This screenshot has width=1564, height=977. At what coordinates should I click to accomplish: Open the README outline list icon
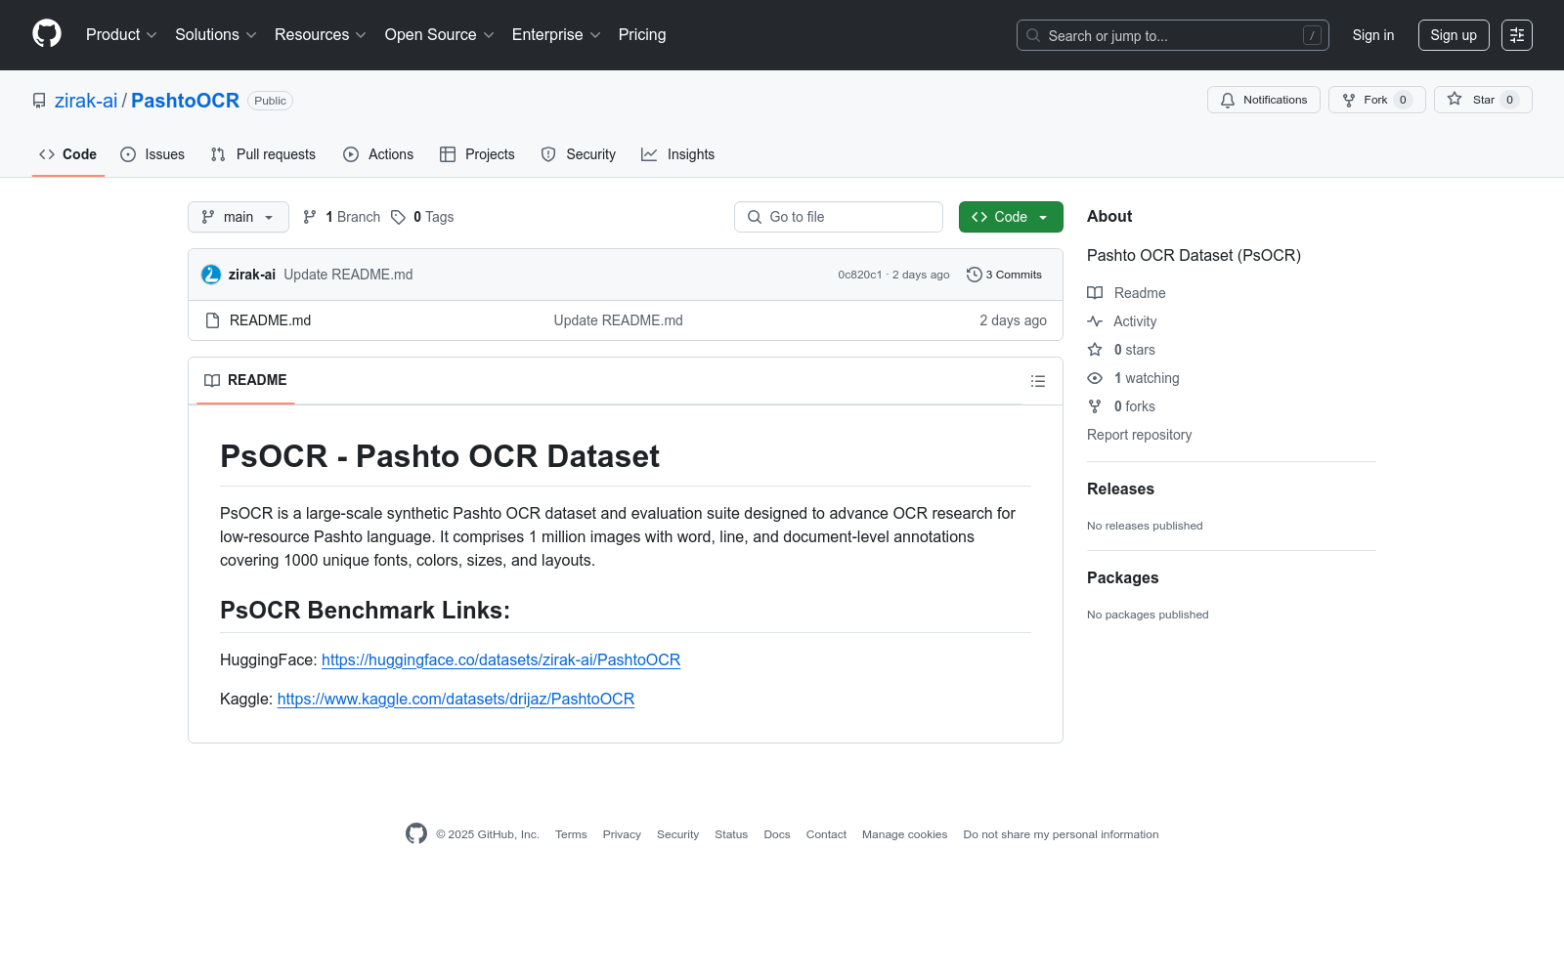point(1038,381)
